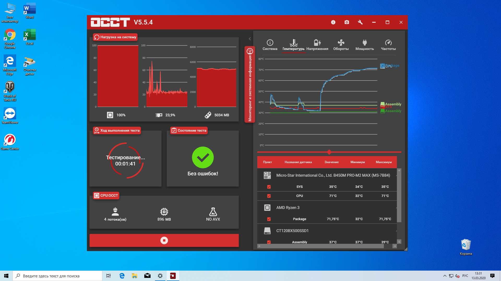Click the РУС language indicator in tray

click(x=465, y=276)
